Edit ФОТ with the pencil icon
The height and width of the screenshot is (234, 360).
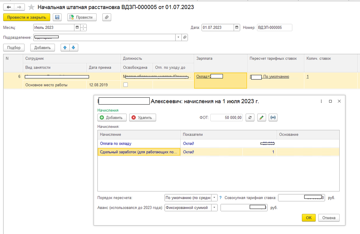pos(262,118)
